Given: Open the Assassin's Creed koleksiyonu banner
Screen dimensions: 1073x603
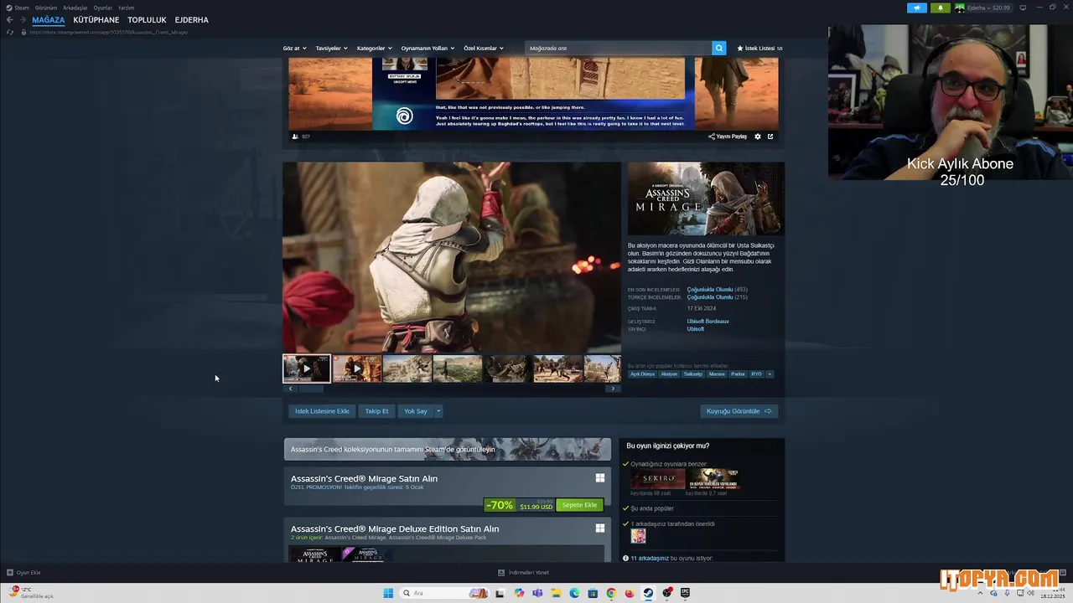Looking at the screenshot, I should click(x=447, y=449).
